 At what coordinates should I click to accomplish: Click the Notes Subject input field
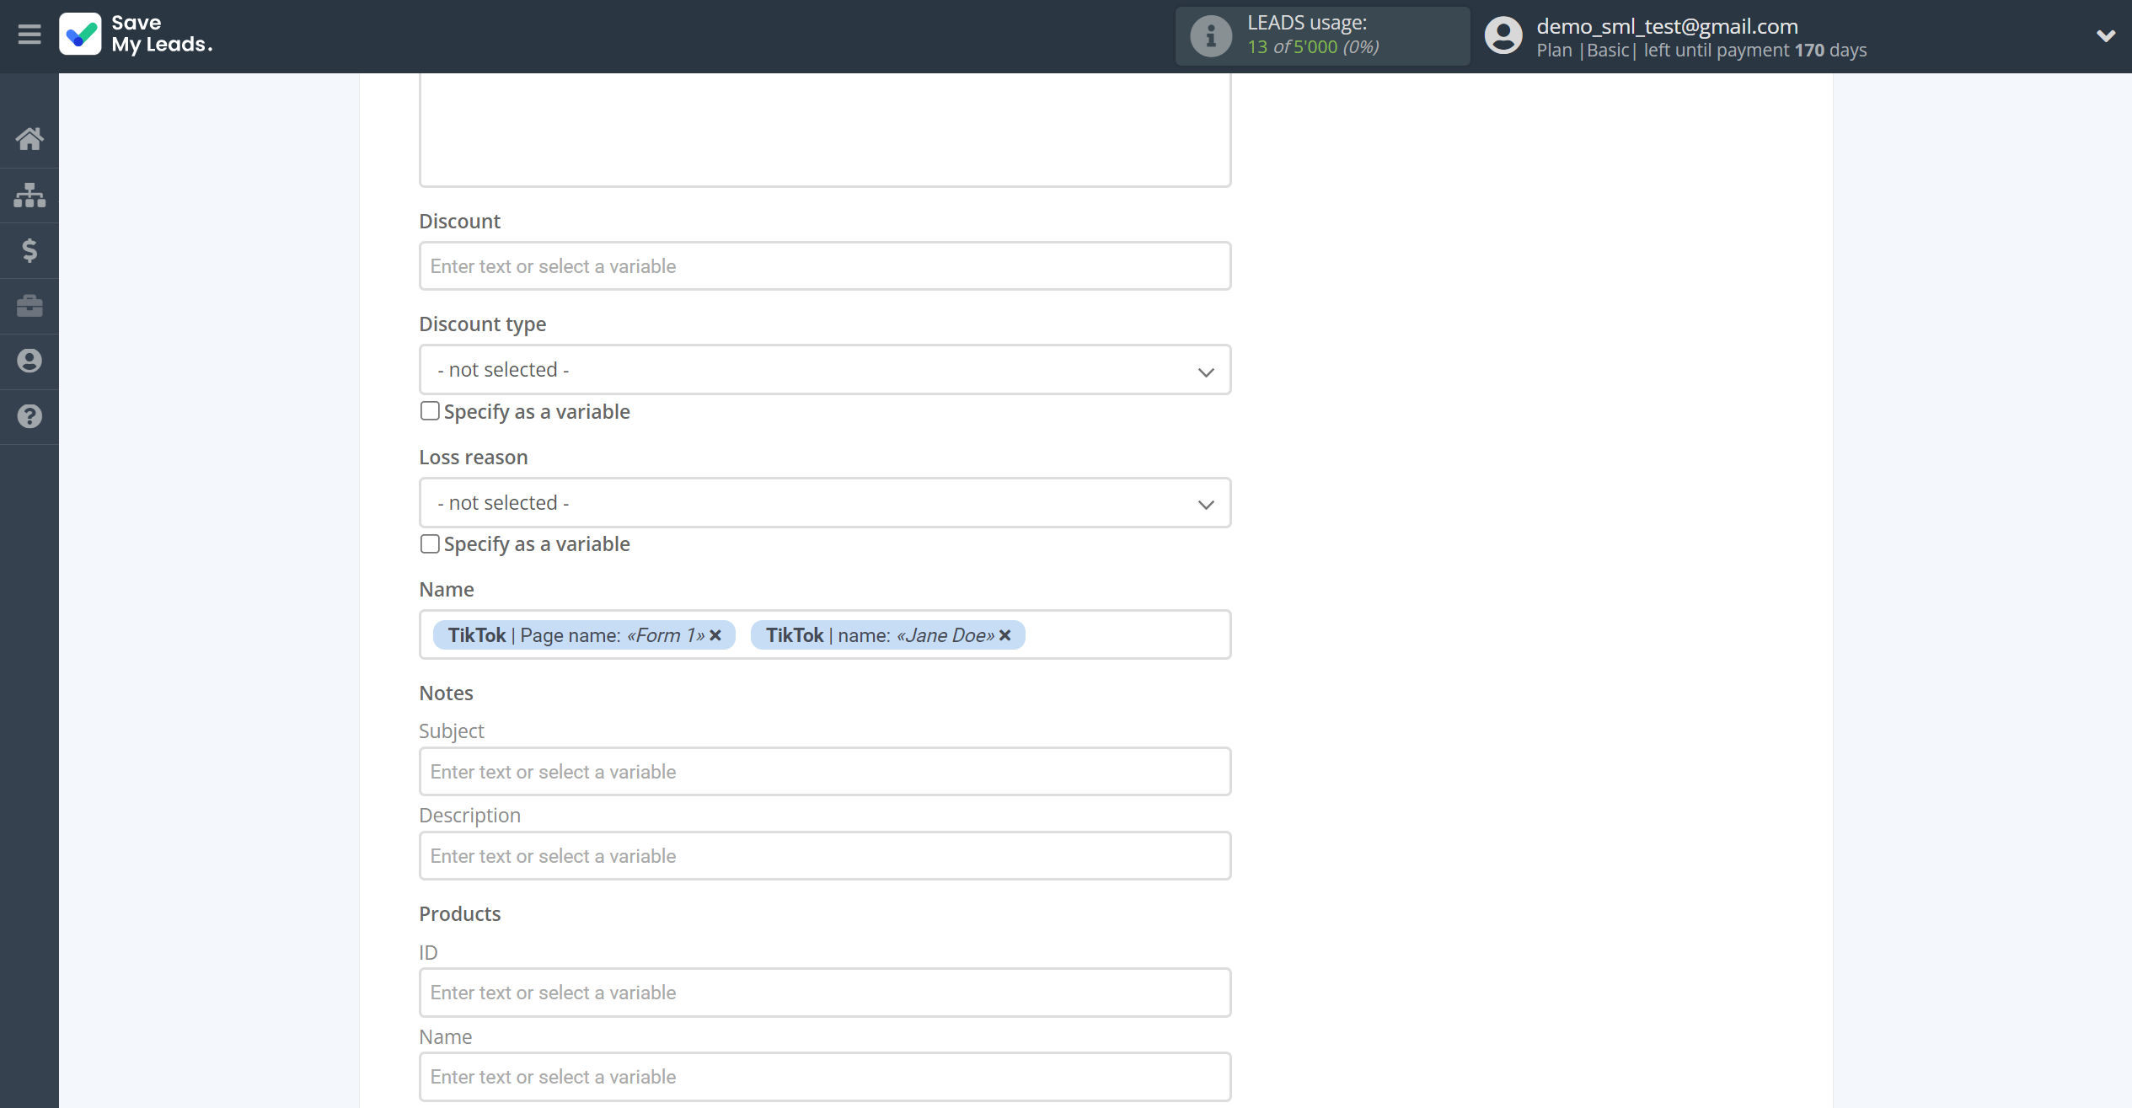point(824,772)
